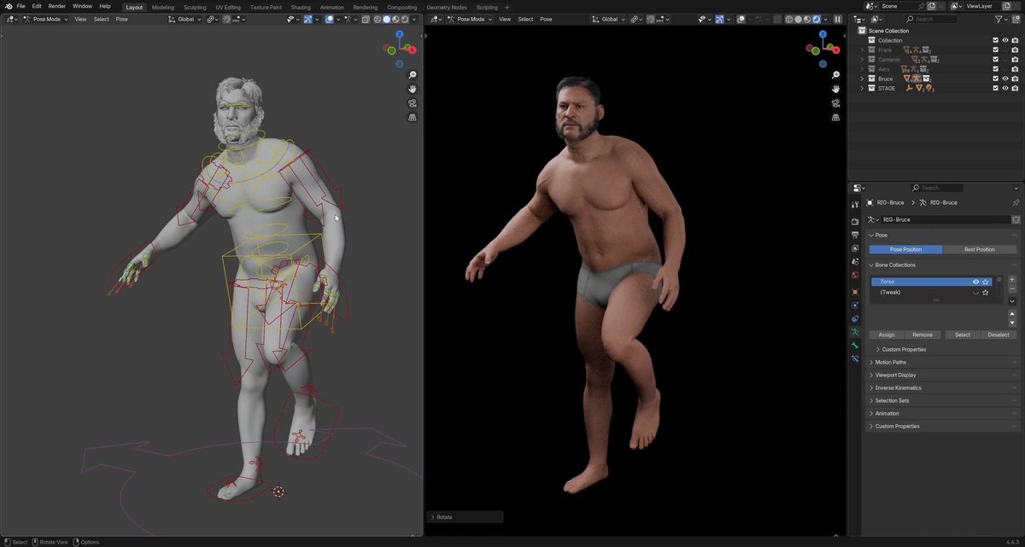Open the Pose menu in left viewport
1025x547 pixels.
(x=122, y=19)
